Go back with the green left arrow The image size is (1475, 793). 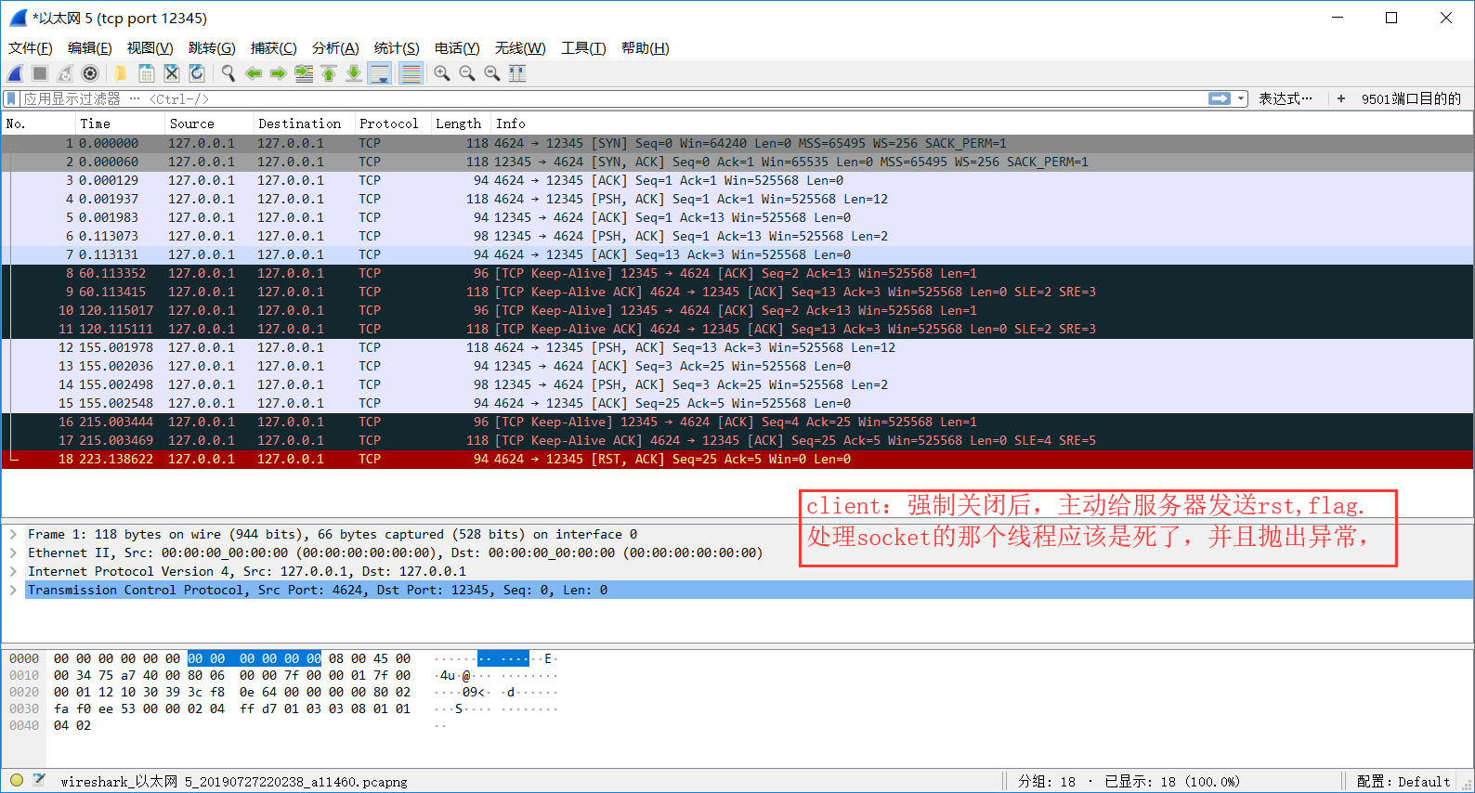254,73
